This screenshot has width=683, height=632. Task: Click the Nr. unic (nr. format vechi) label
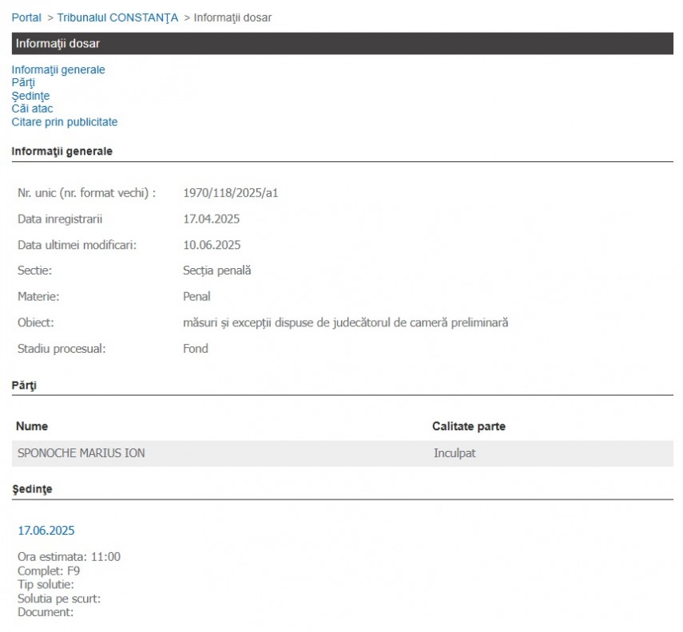87,193
